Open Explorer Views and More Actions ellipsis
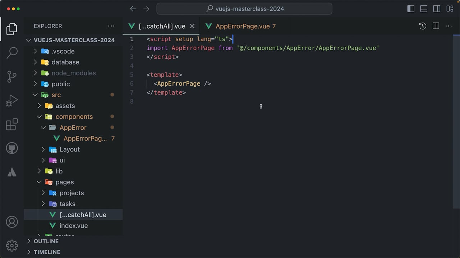Screen dimensions: 460x258 pos(111,26)
